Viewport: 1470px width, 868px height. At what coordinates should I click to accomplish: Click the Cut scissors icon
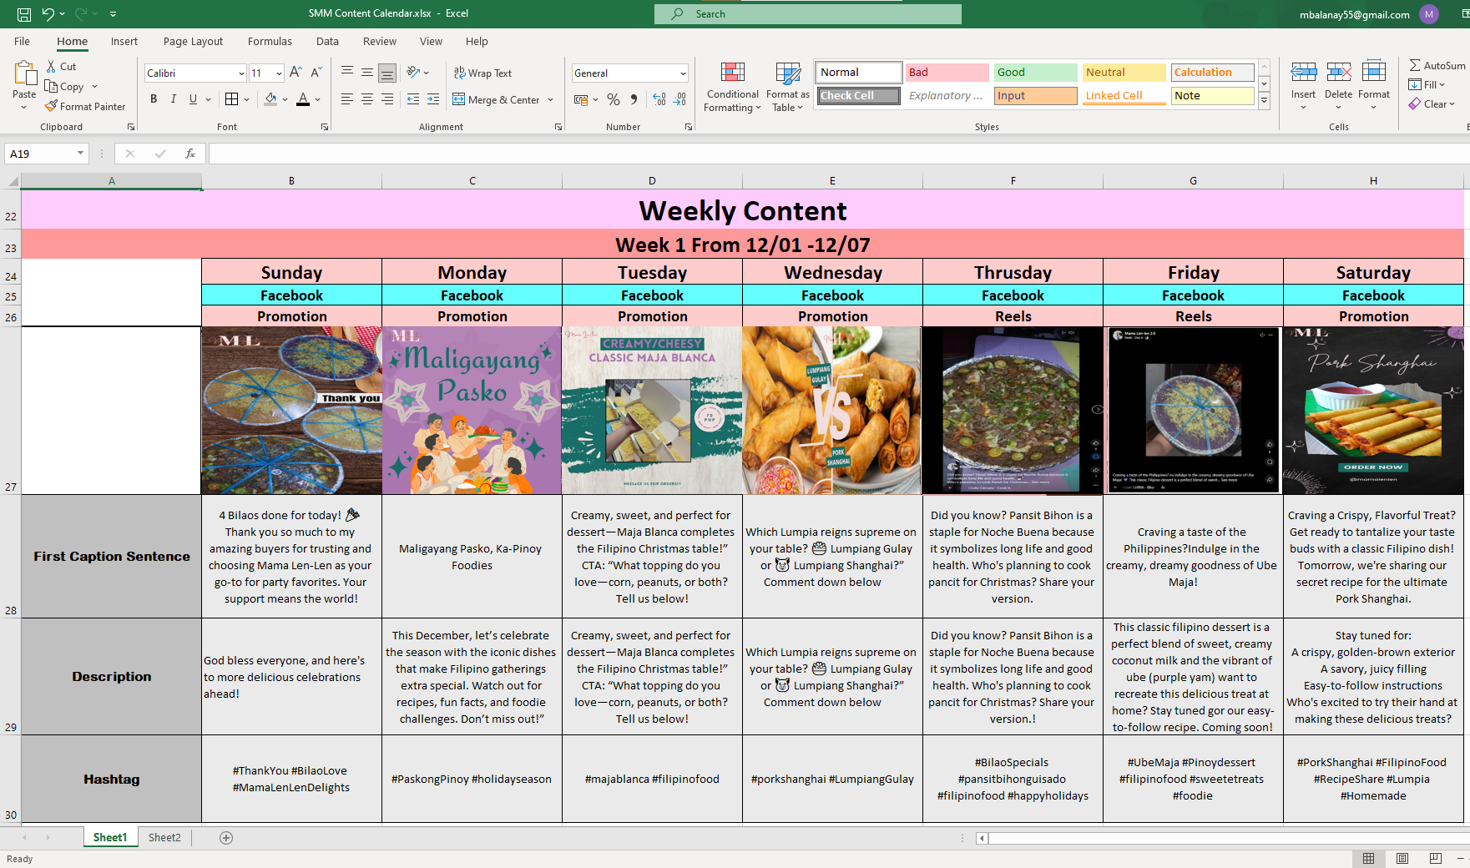tap(51, 66)
